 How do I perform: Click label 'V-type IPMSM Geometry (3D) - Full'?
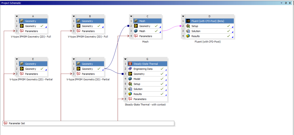pos(88,37)
